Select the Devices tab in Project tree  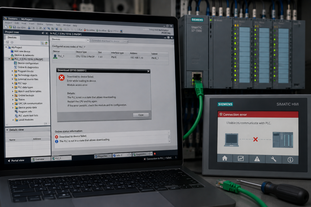[12, 37]
